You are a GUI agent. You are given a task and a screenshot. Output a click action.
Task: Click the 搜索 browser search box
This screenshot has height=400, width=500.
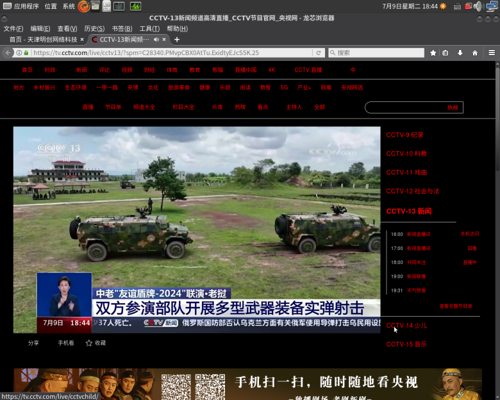click(x=376, y=53)
